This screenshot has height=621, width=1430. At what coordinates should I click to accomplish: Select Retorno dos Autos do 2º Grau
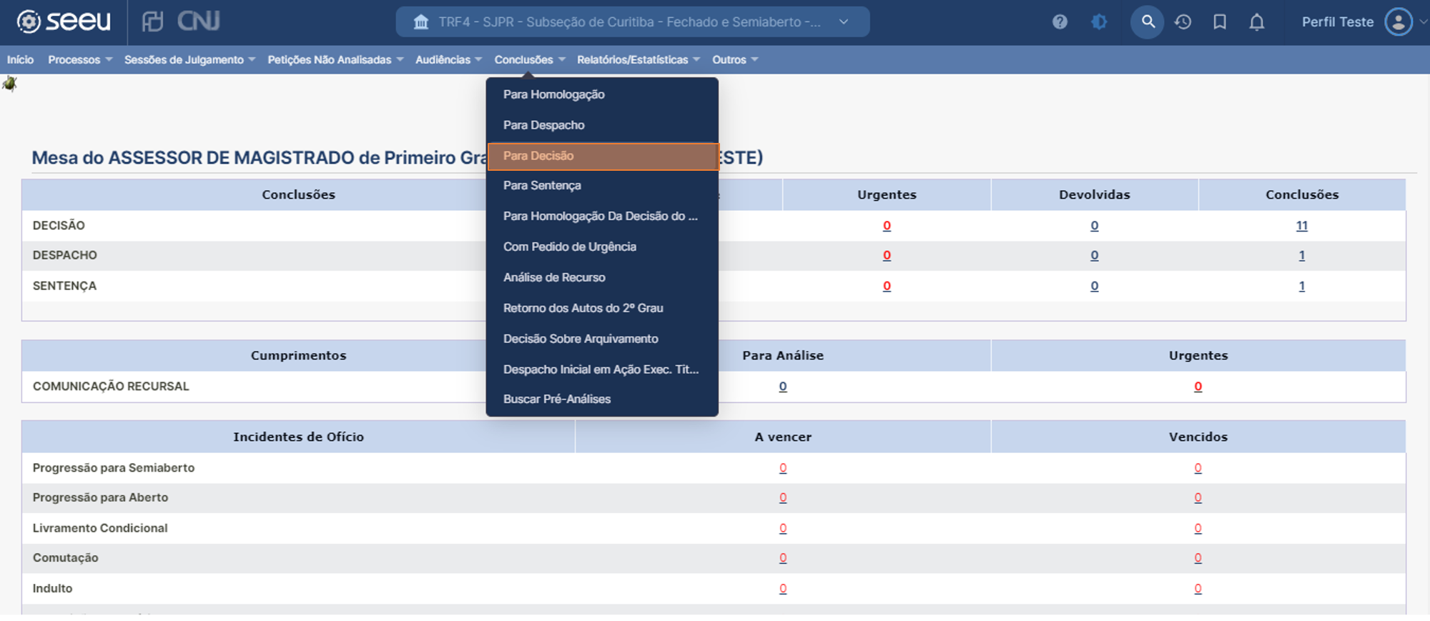pos(602,308)
